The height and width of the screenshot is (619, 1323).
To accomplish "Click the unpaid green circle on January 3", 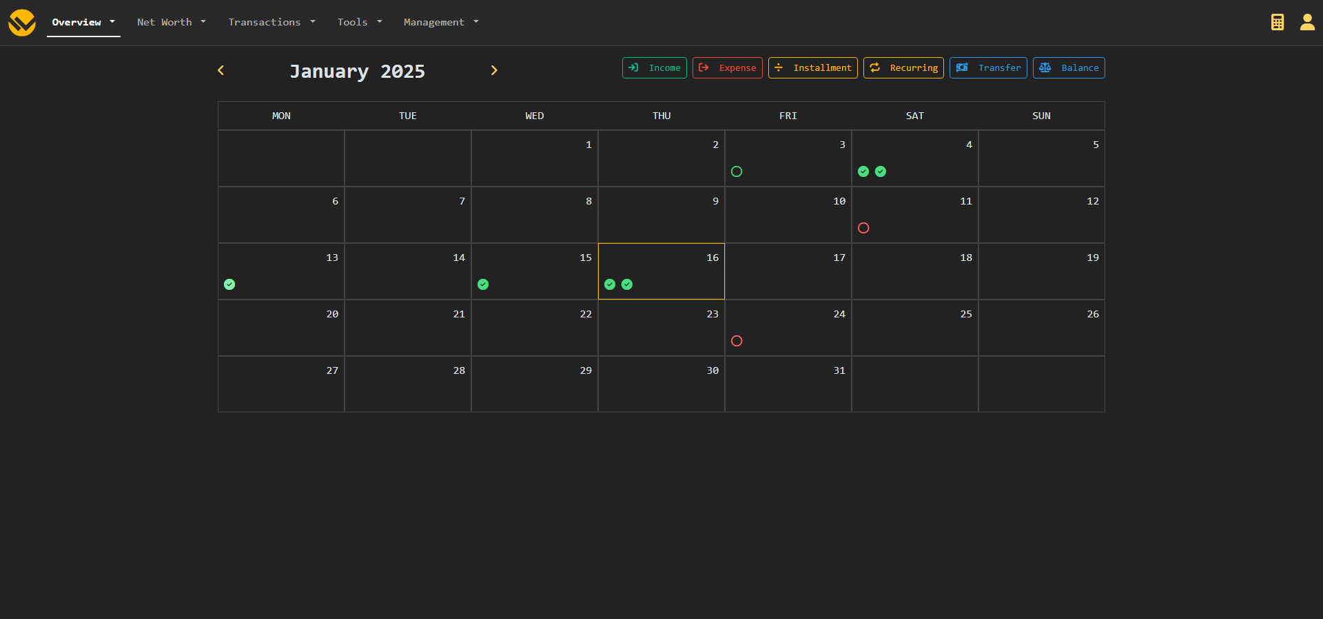I will coord(737,171).
